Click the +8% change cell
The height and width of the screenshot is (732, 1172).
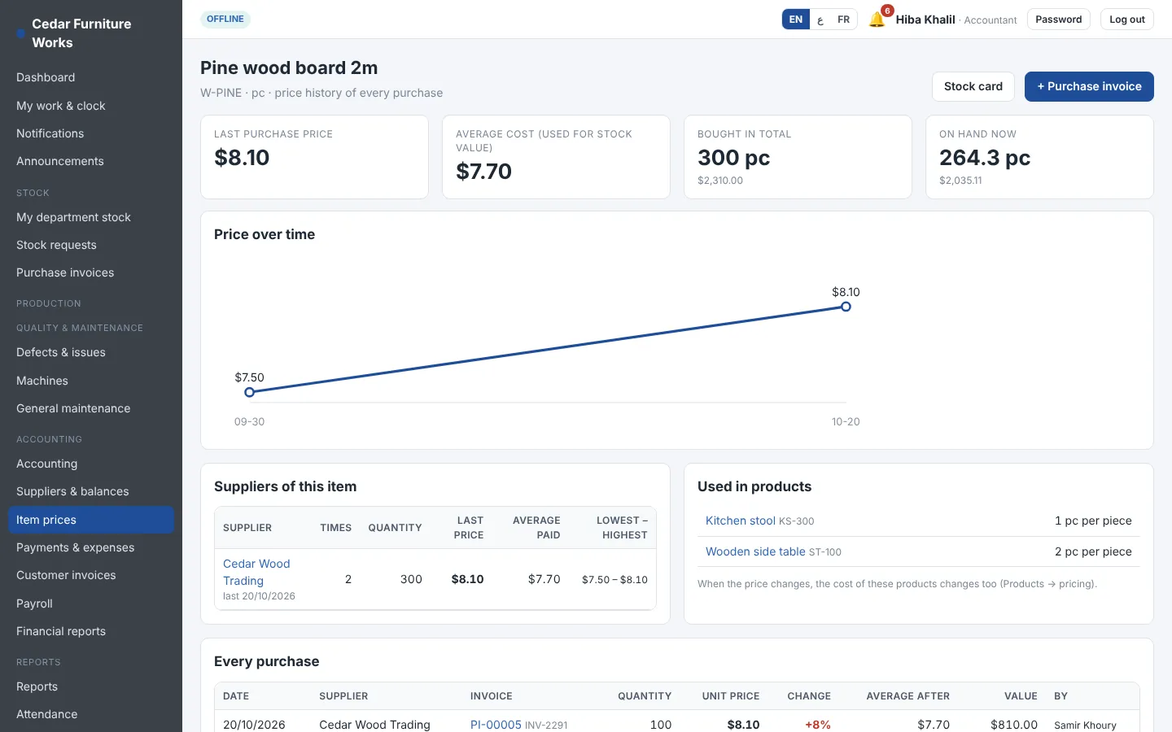pyautogui.click(x=817, y=725)
